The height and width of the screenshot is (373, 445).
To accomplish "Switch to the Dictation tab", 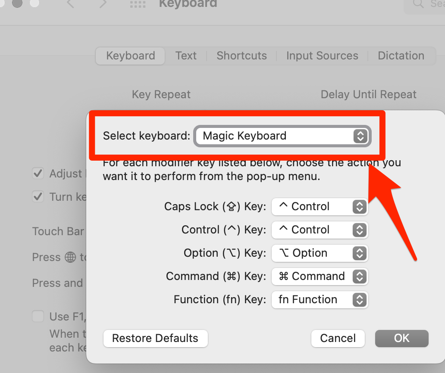I will 401,56.
